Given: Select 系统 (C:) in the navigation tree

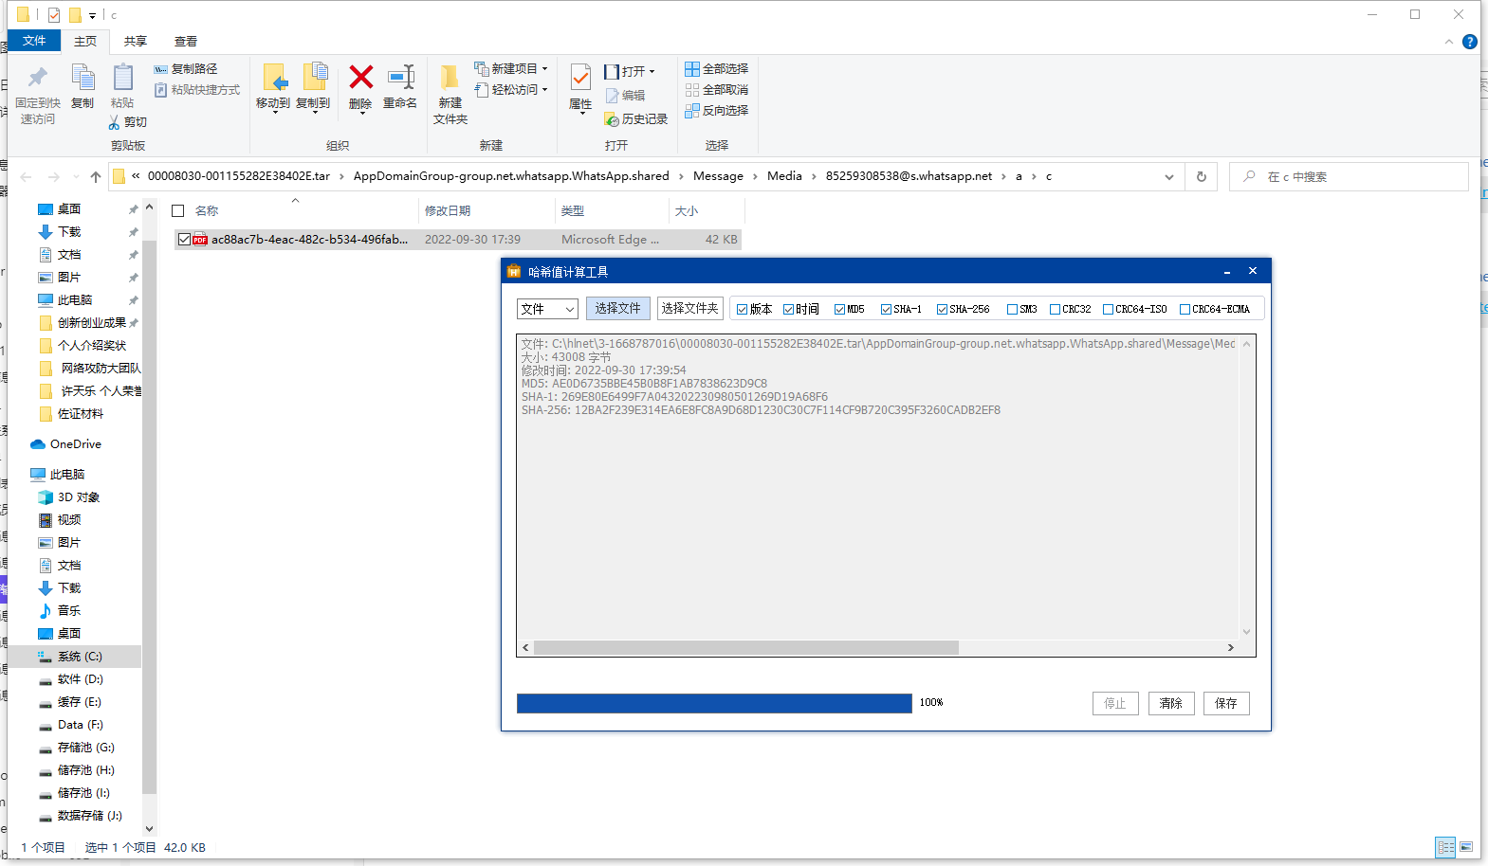Looking at the screenshot, I should pyautogui.click(x=79, y=657).
